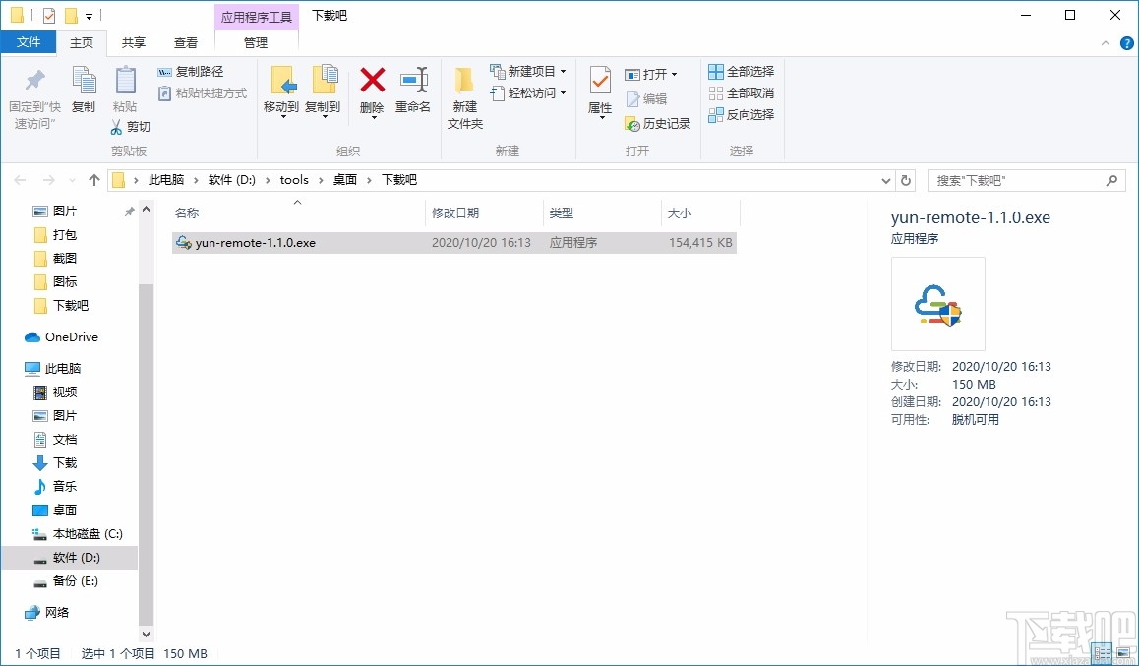Open the address bar history dropdown

[885, 180]
